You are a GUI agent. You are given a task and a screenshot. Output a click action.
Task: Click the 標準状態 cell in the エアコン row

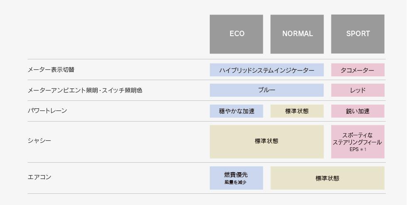[327, 178]
